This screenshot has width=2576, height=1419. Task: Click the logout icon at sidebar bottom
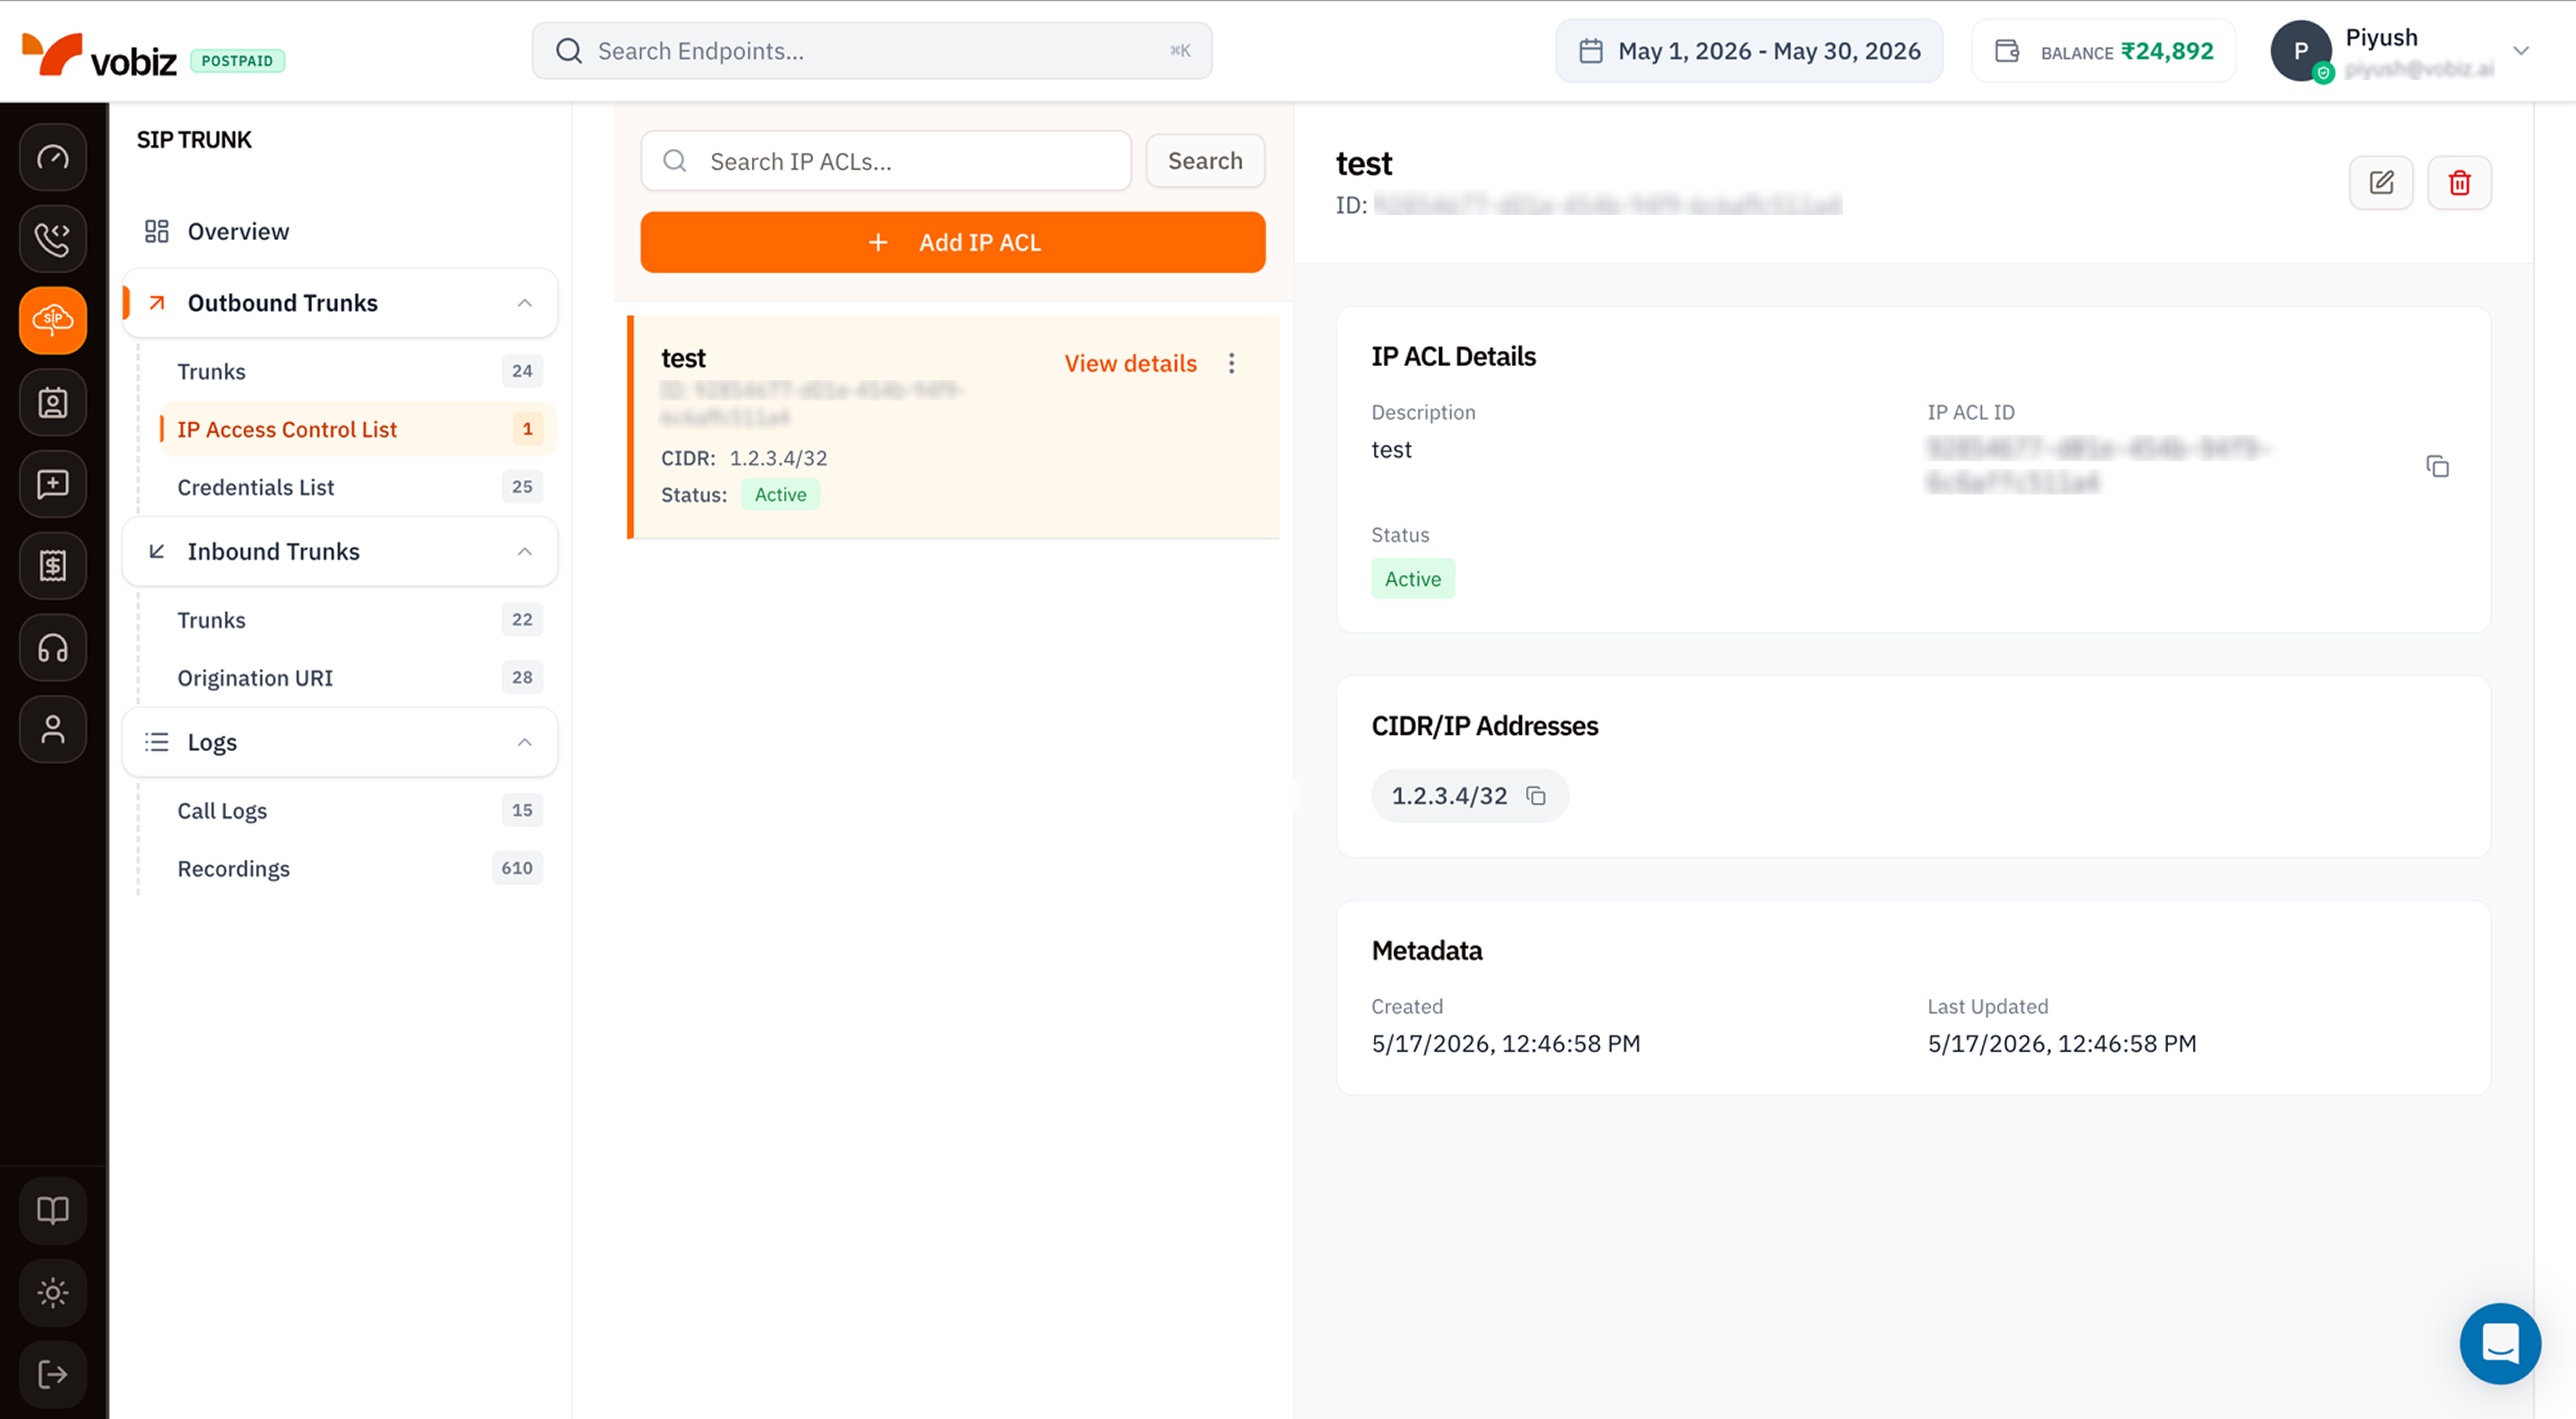[x=53, y=1374]
